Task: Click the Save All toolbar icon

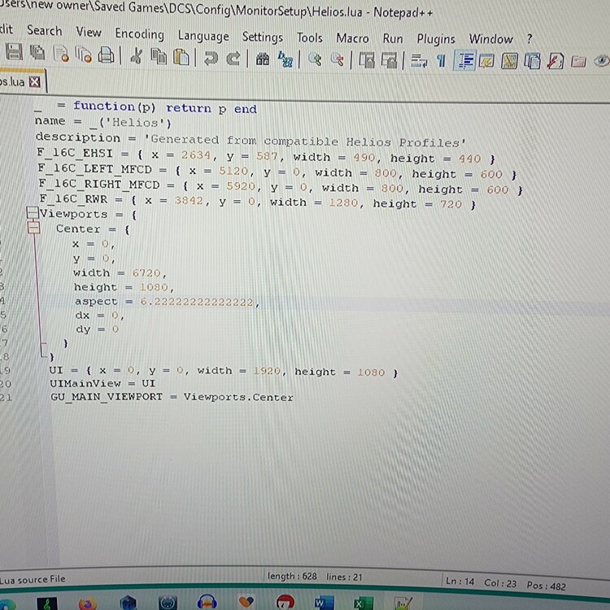Action: point(37,53)
